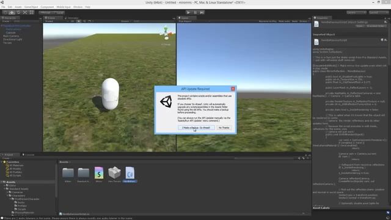
Task: Select the Rotate tool in toolbar
Action: click(x=18, y=12)
